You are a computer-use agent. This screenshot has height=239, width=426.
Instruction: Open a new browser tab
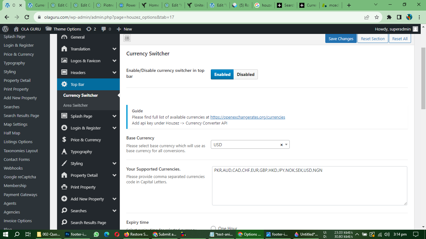[x=349, y=5]
